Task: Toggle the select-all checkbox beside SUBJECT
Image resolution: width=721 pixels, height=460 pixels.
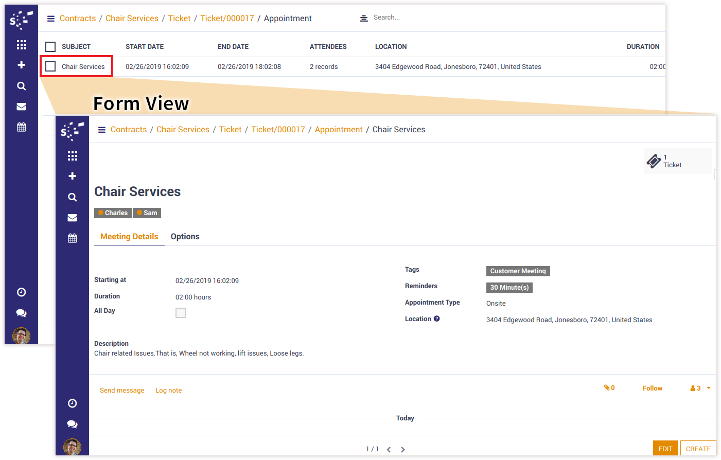Action: pos(50,47)
